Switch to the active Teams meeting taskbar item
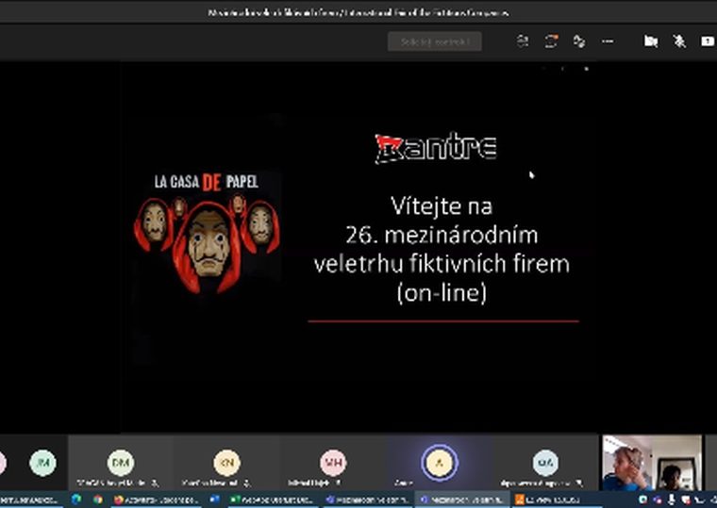Image resolution: width=717 pixels, height=508 pixels. click(462, 500)
